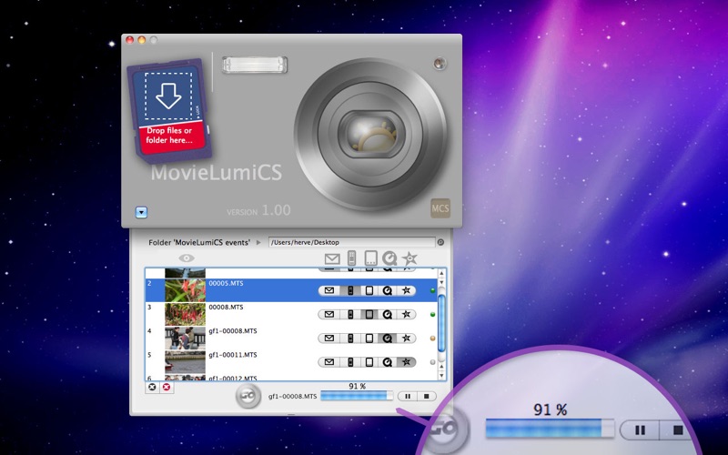The image size is (728, 455).
Task: Select the 00005.MTS file name
Action: pyautogui.click(x=226, y=283)
